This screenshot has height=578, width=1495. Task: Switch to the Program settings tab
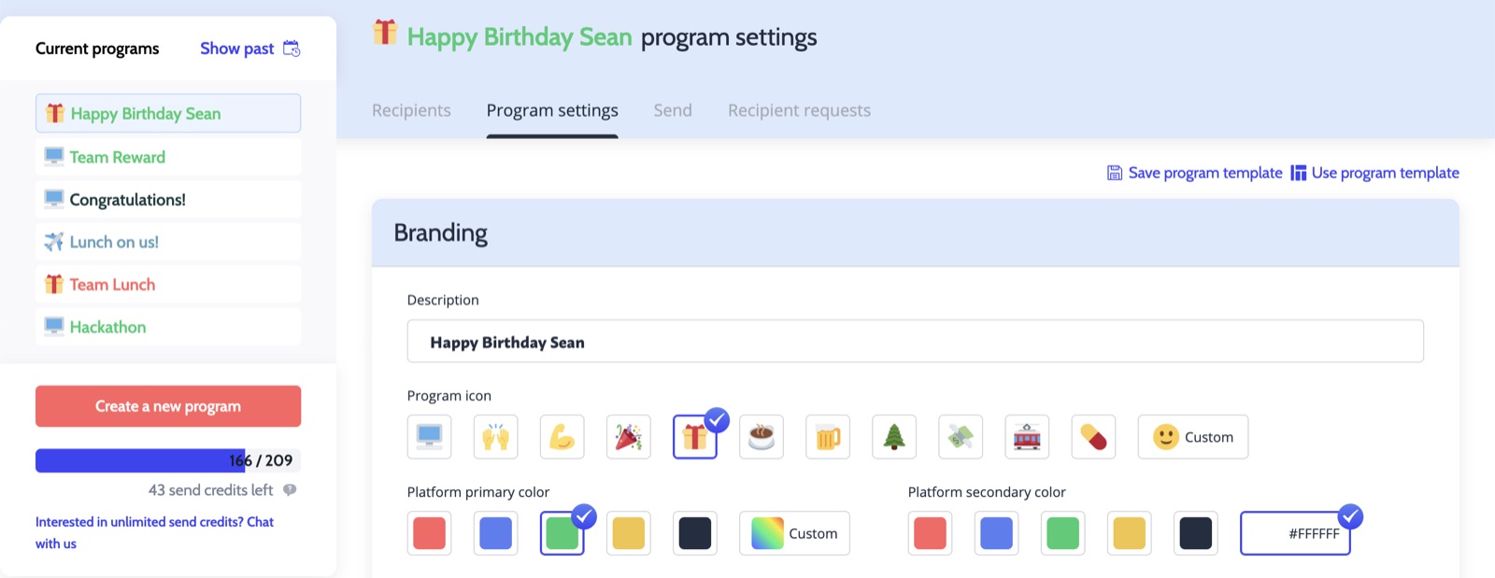(552, 110)
